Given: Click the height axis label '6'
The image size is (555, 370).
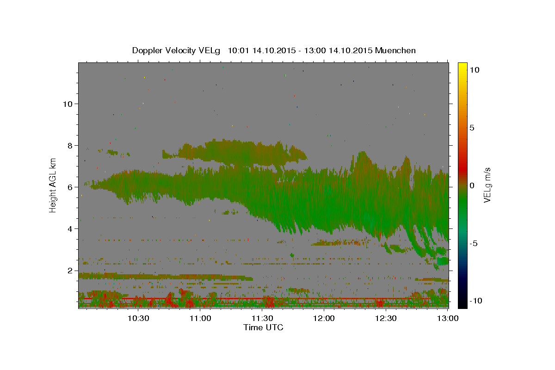Looking at the screenshot, I should (x=69, y=187).
